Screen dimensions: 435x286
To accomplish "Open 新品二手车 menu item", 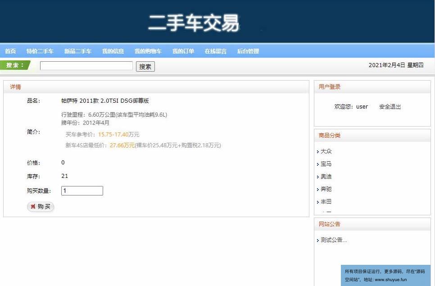I will [78, 51].
